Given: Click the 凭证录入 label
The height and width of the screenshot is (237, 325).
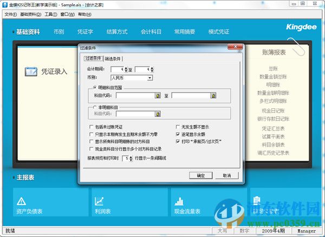Looking at the screenshot, I should (54, 71).
